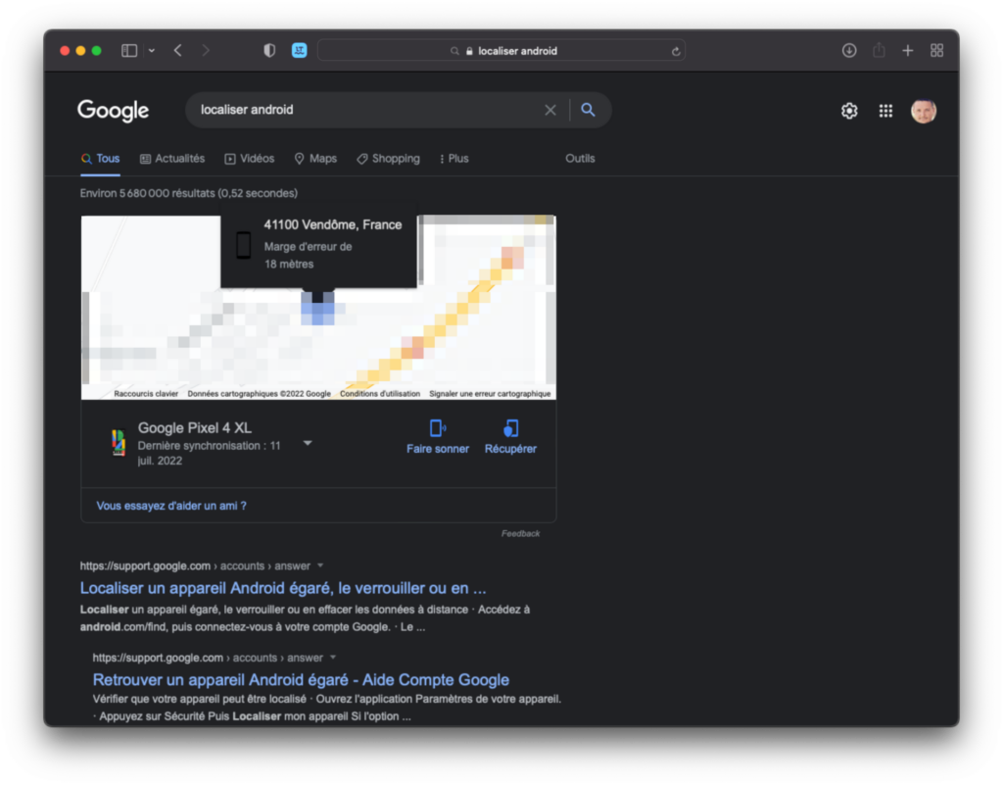
Task: Ring the phone with Faire sonner
Action: click(x=438, y=438)
